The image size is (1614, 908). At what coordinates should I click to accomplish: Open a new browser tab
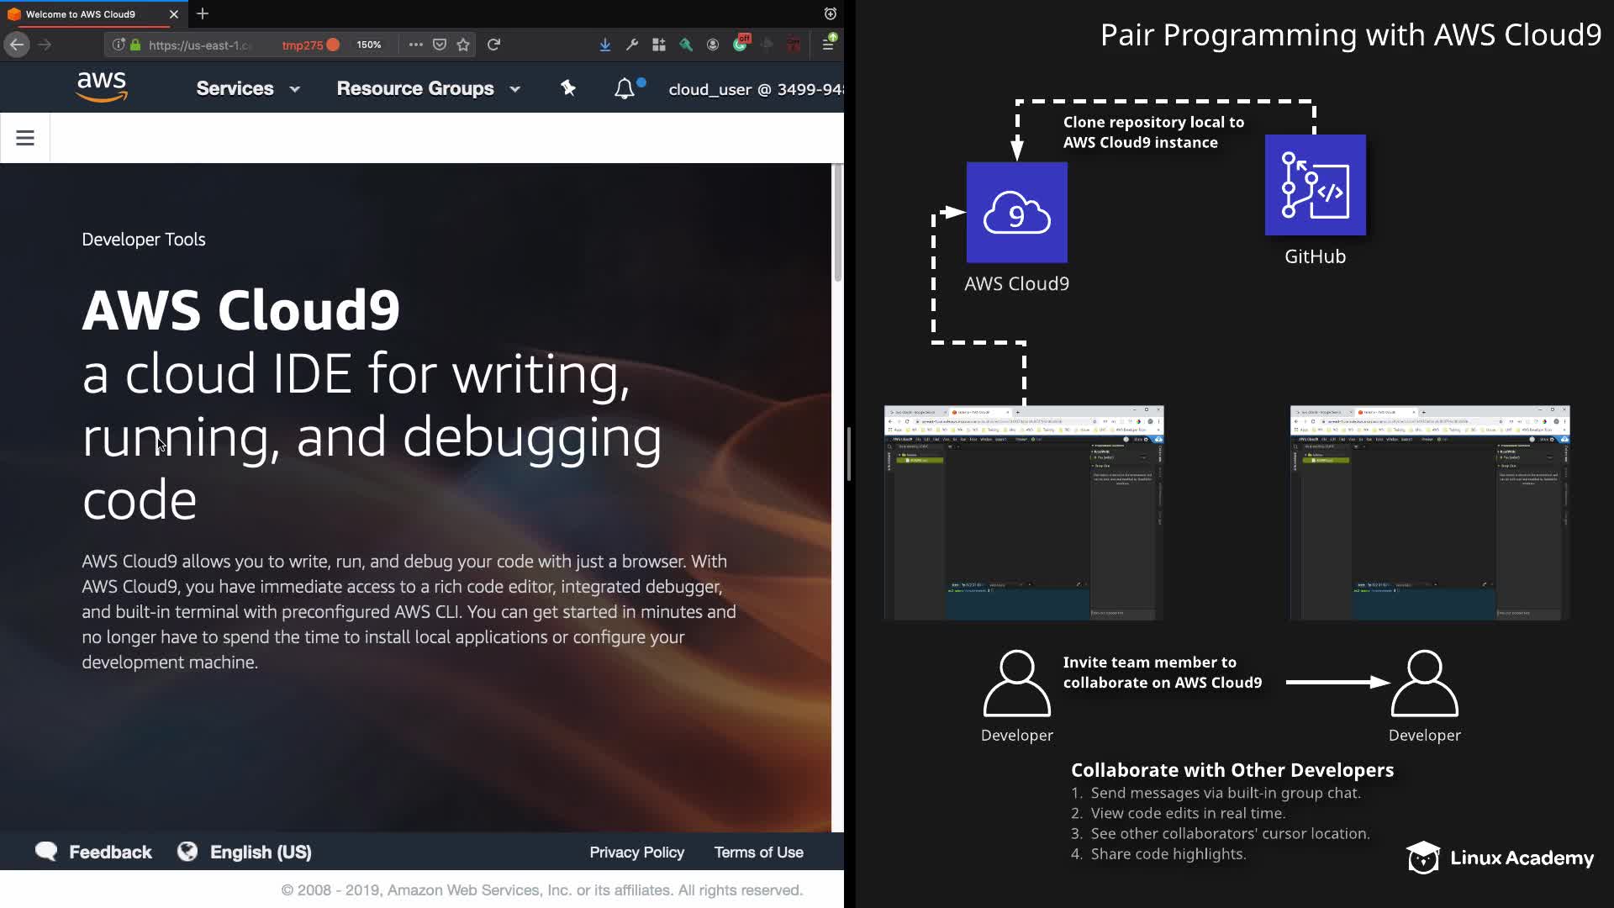point(203,14)
